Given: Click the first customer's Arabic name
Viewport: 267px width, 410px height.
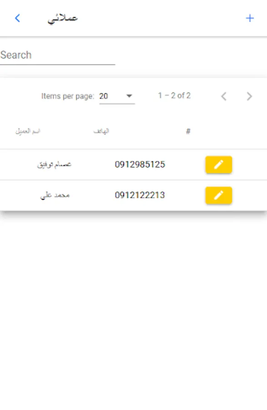Looking at the screenshot, I should click(x=54, y=164).
